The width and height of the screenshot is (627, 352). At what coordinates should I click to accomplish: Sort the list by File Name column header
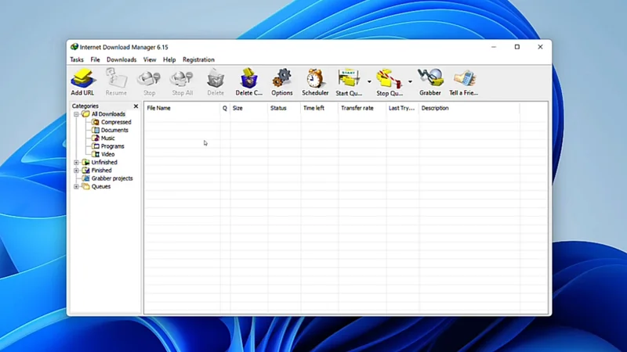point(180,108)
